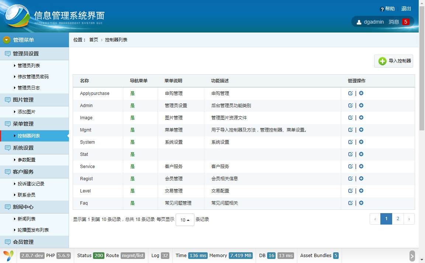The image size is (425, 263).
Task: Select 参数配置 from sidebar menu
Action: point(27,160)
